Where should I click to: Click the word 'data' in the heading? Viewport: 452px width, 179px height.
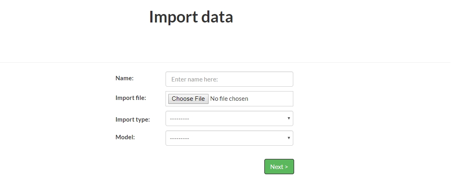click(x=217, y=17)
